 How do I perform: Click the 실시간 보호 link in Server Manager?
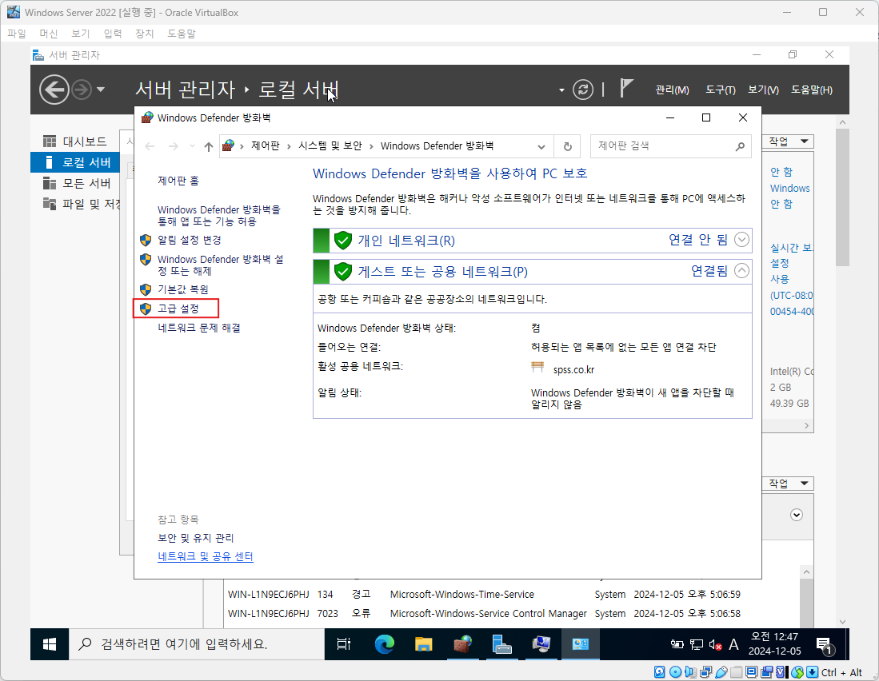tap(792, 248)
